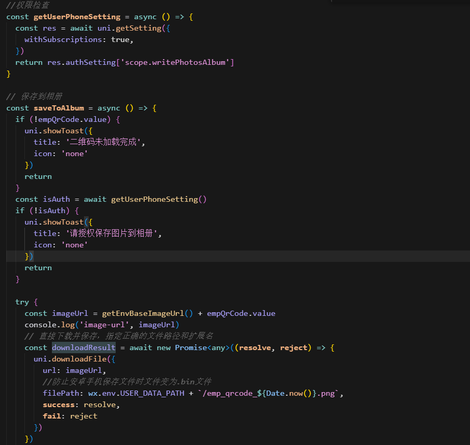The height and width of the screenshot is (445, 470).
Task: Click getUserPhoneSetting in its const declaration
Action: [77, 17]
